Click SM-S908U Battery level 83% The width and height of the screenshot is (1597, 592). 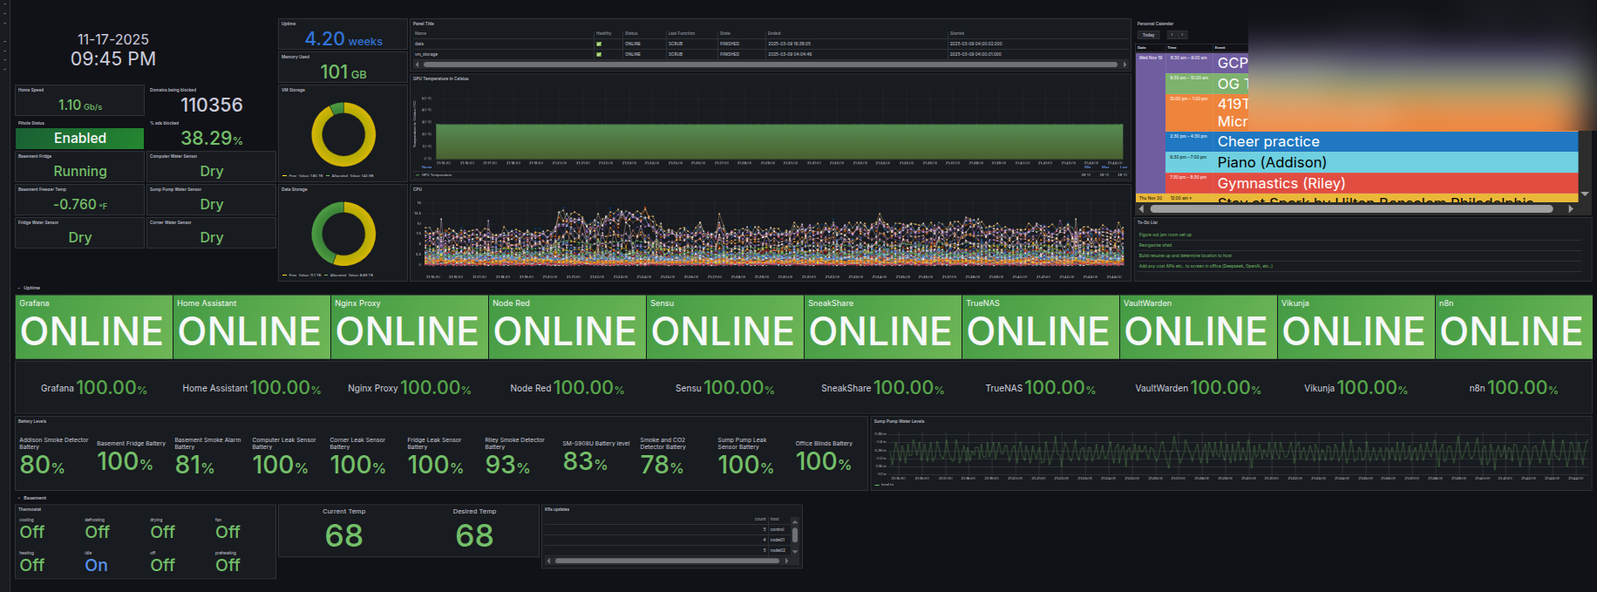tap(585, 461)
